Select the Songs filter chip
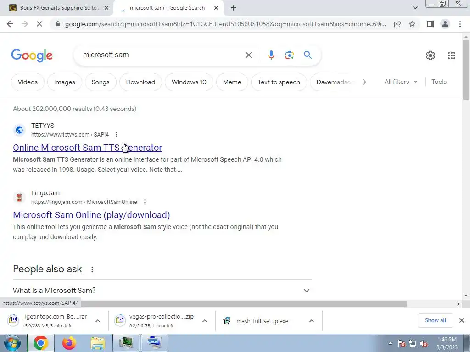Viewport: 470px width, 352px height. [101, 82]
